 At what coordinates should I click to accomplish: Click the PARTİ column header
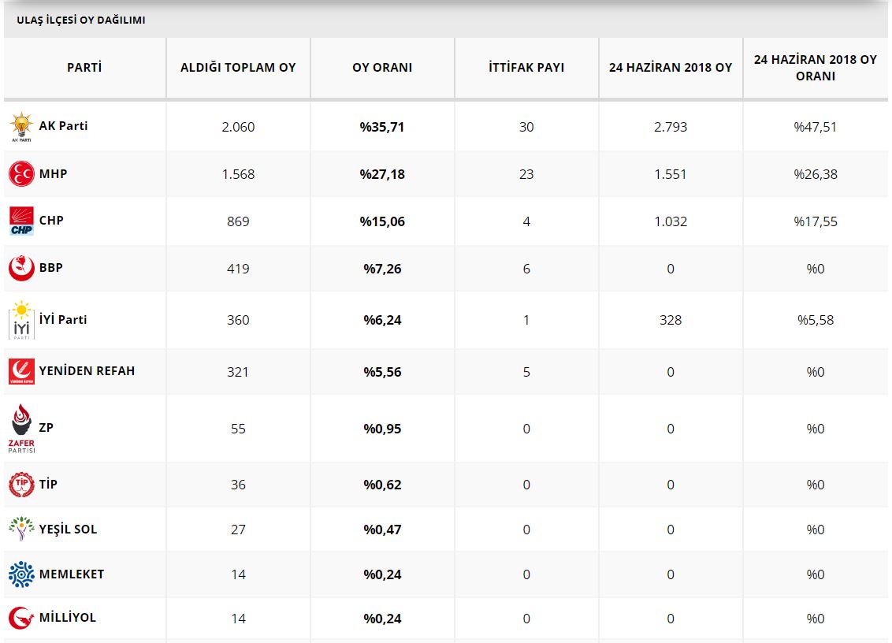pyautogui.click(x=84, y=68)
